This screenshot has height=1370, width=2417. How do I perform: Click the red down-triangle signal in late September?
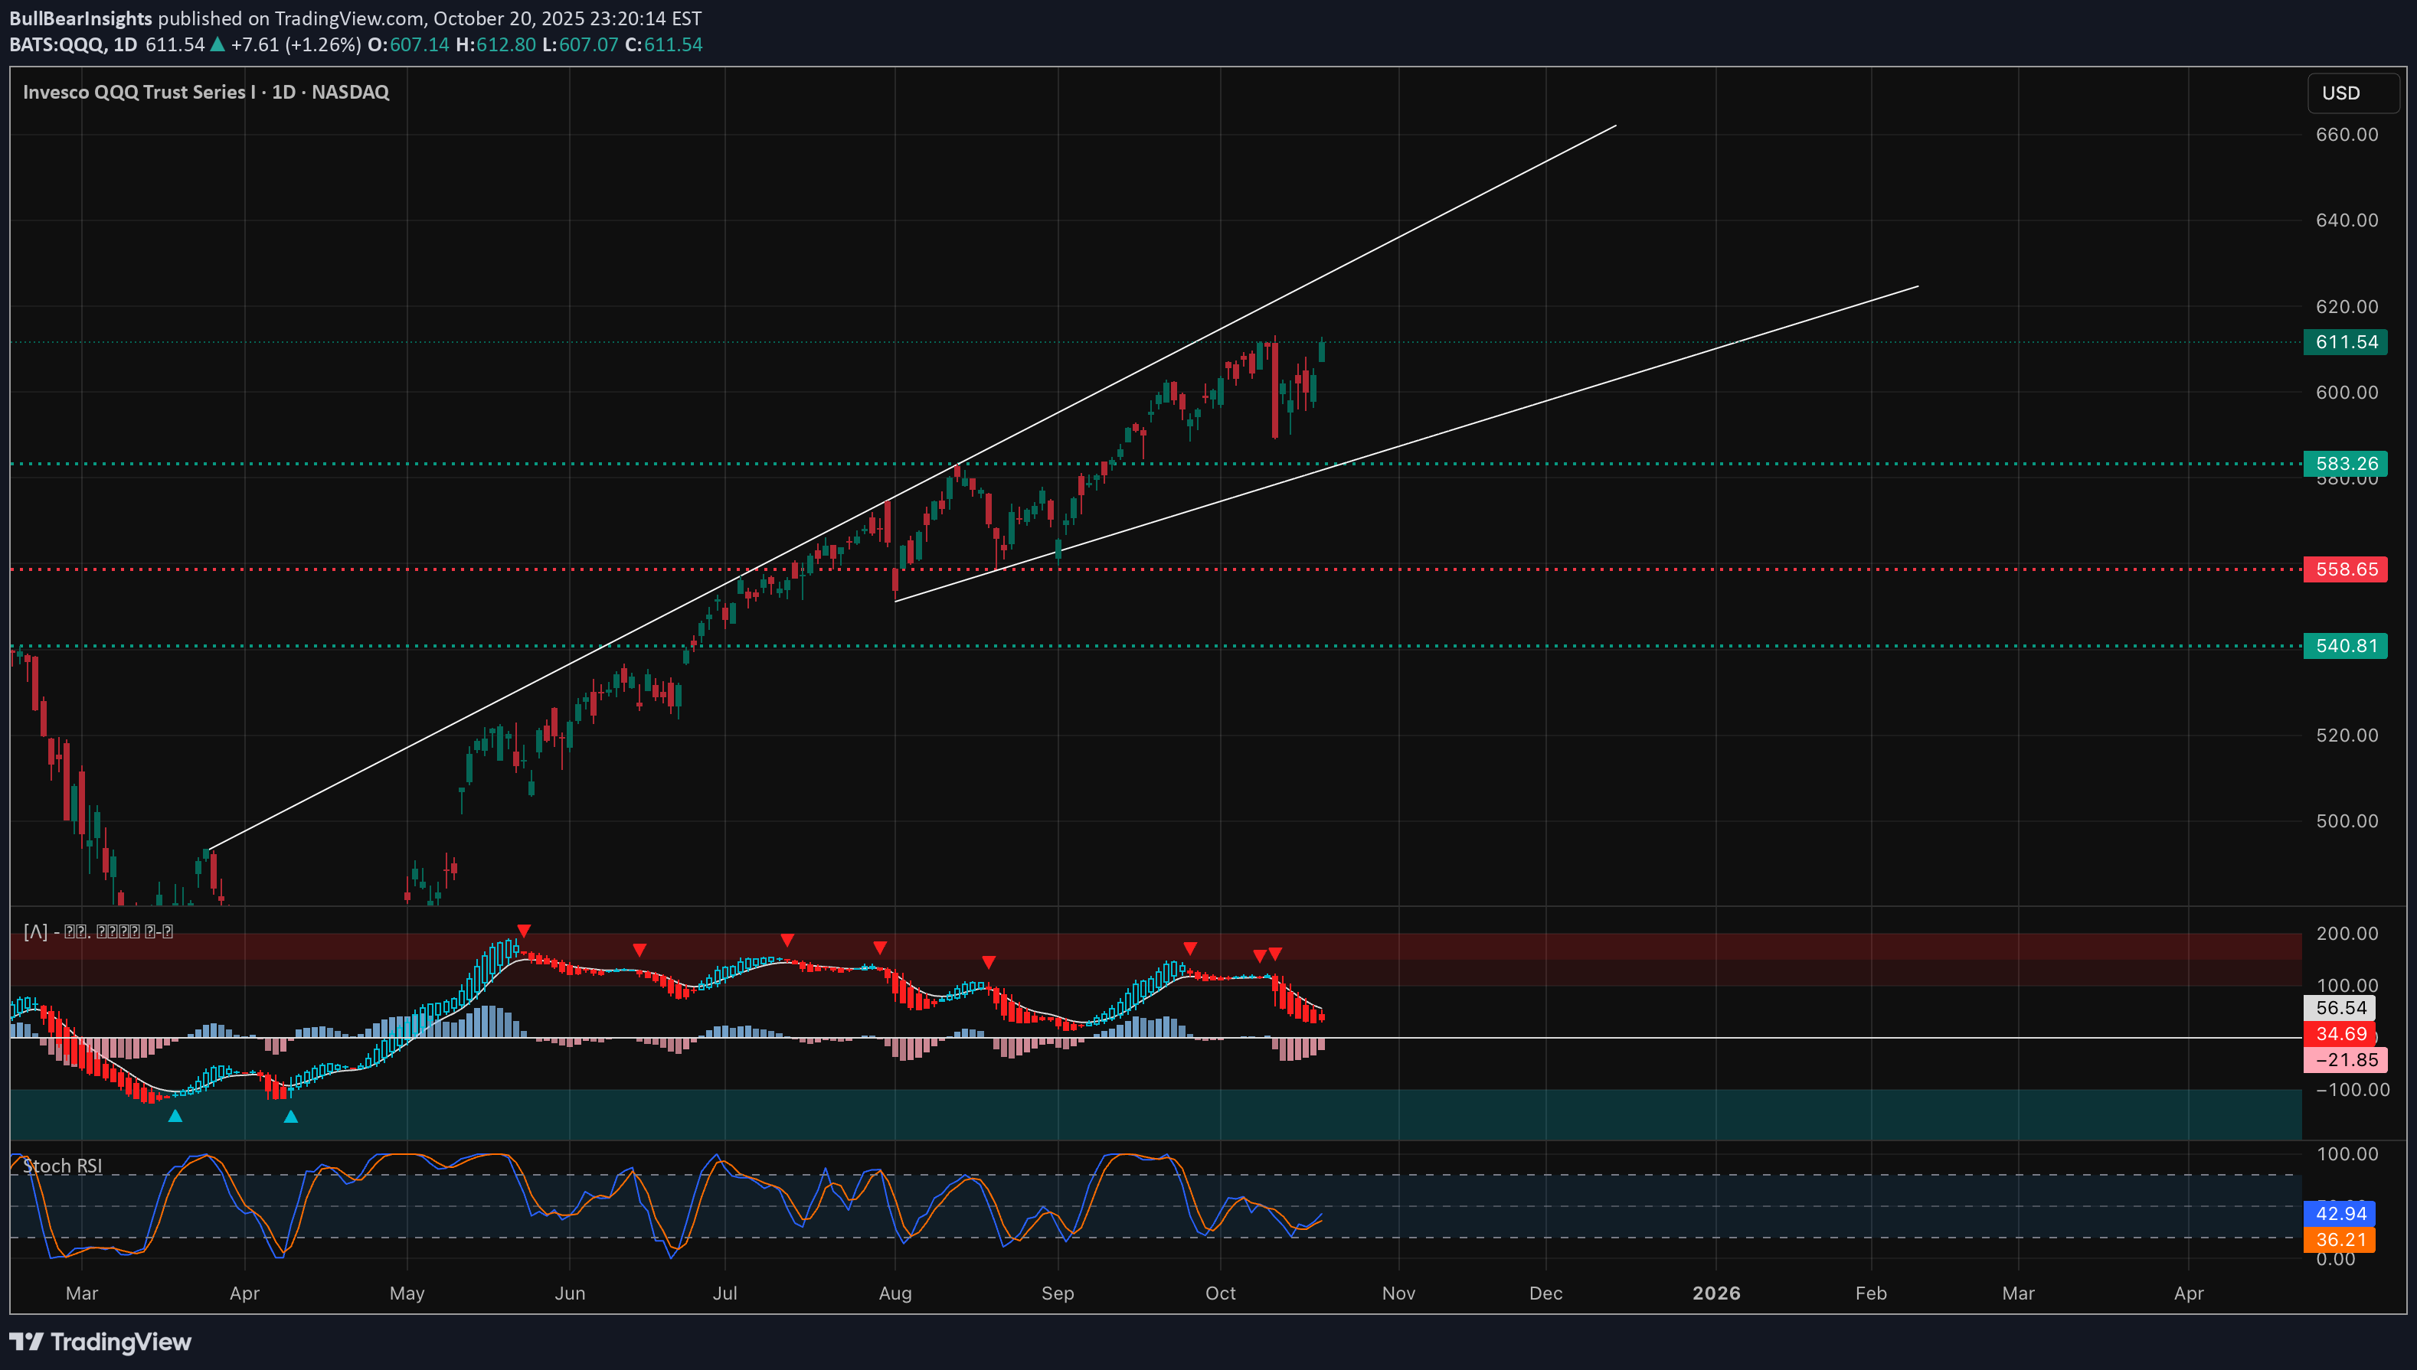pos(1190,948)
